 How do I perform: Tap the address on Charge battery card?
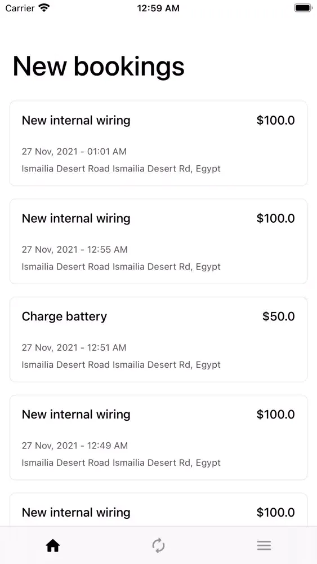(121, 365)
